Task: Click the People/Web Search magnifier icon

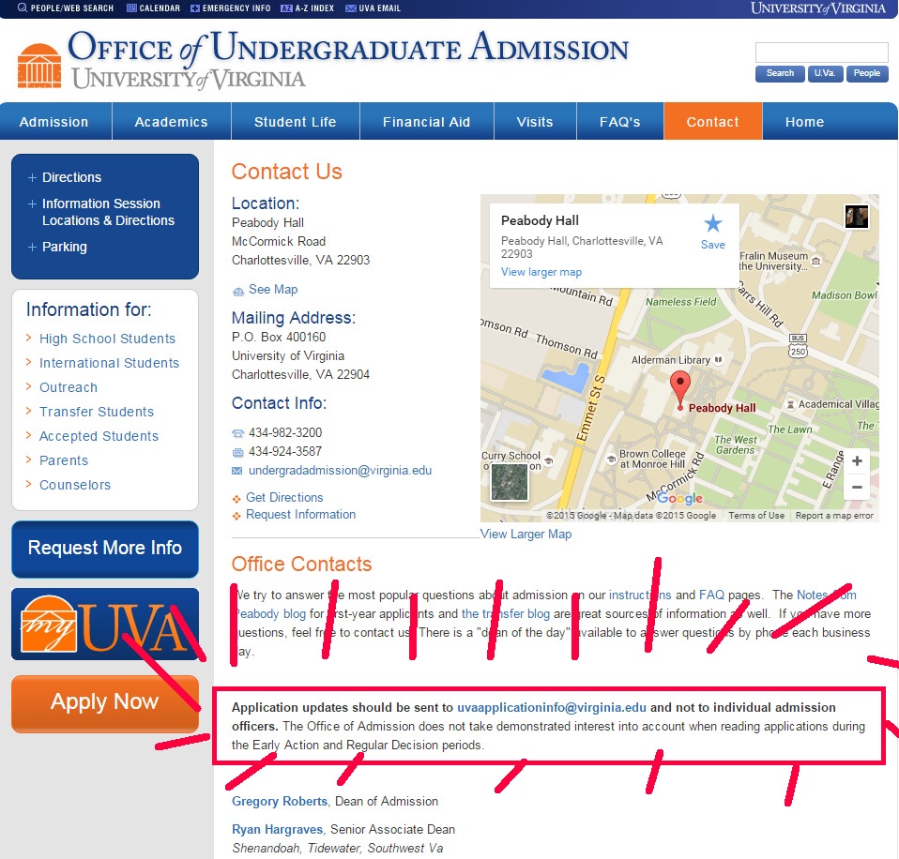Action: point(23,8)
